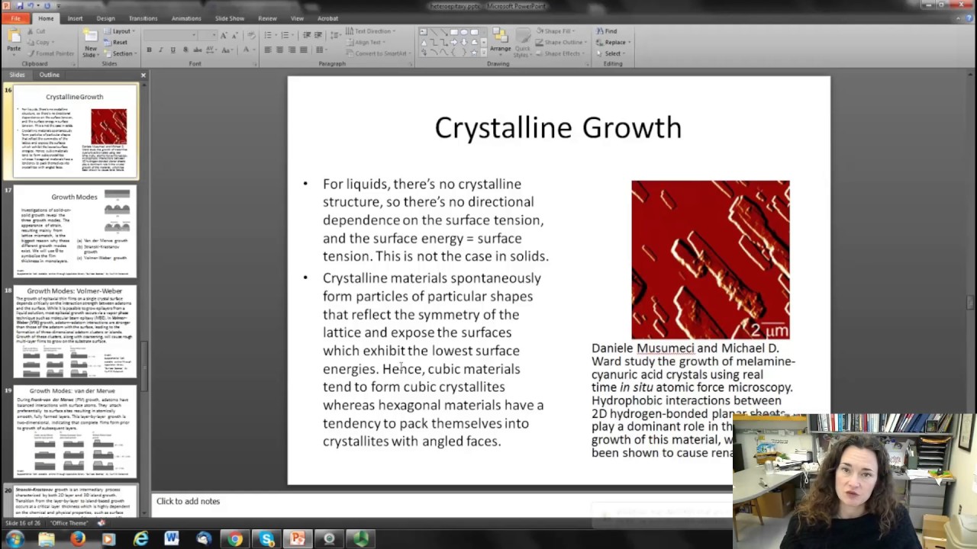Open Skype from the taskbar
Screen dimensions: 977x549
pyautogui.click(x=266, y=539)
